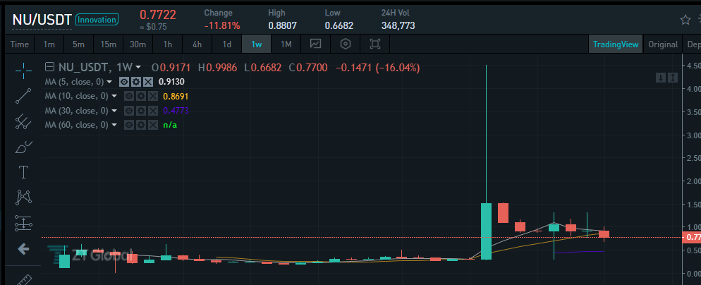
Task: Select the brush drawing tool
Action: click(23, 147)
